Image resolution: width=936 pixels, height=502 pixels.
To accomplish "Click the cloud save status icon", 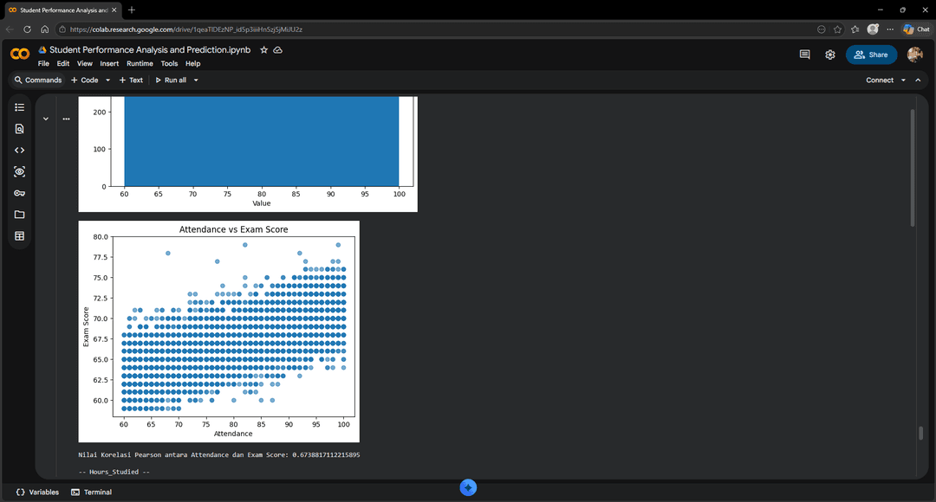I will click(278, 50).
